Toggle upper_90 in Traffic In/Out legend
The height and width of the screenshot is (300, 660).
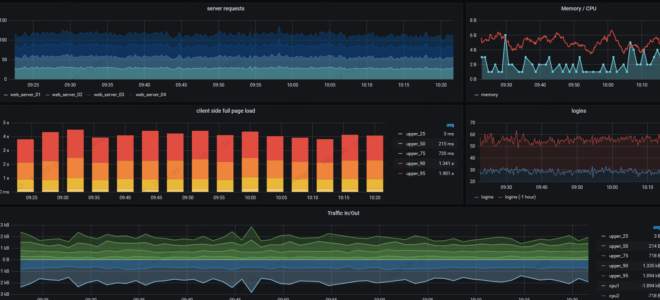[x=618, y=266]
